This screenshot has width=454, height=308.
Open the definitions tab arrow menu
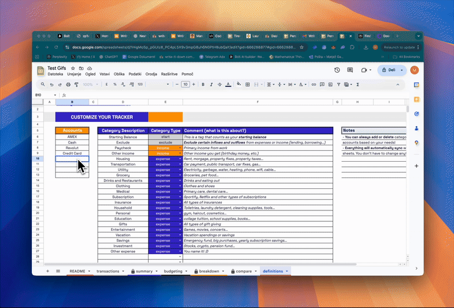(x=287, y=272)
